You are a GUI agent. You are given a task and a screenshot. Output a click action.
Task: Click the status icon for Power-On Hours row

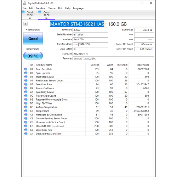(26, 88)
